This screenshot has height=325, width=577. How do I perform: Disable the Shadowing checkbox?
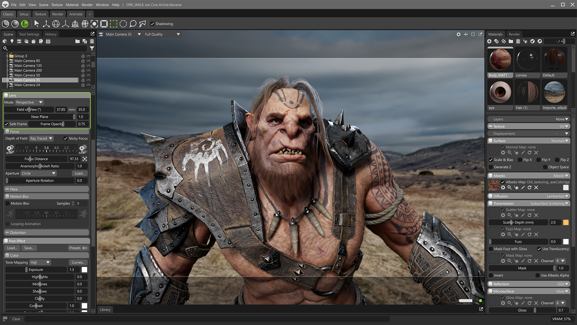coord(152,24)
